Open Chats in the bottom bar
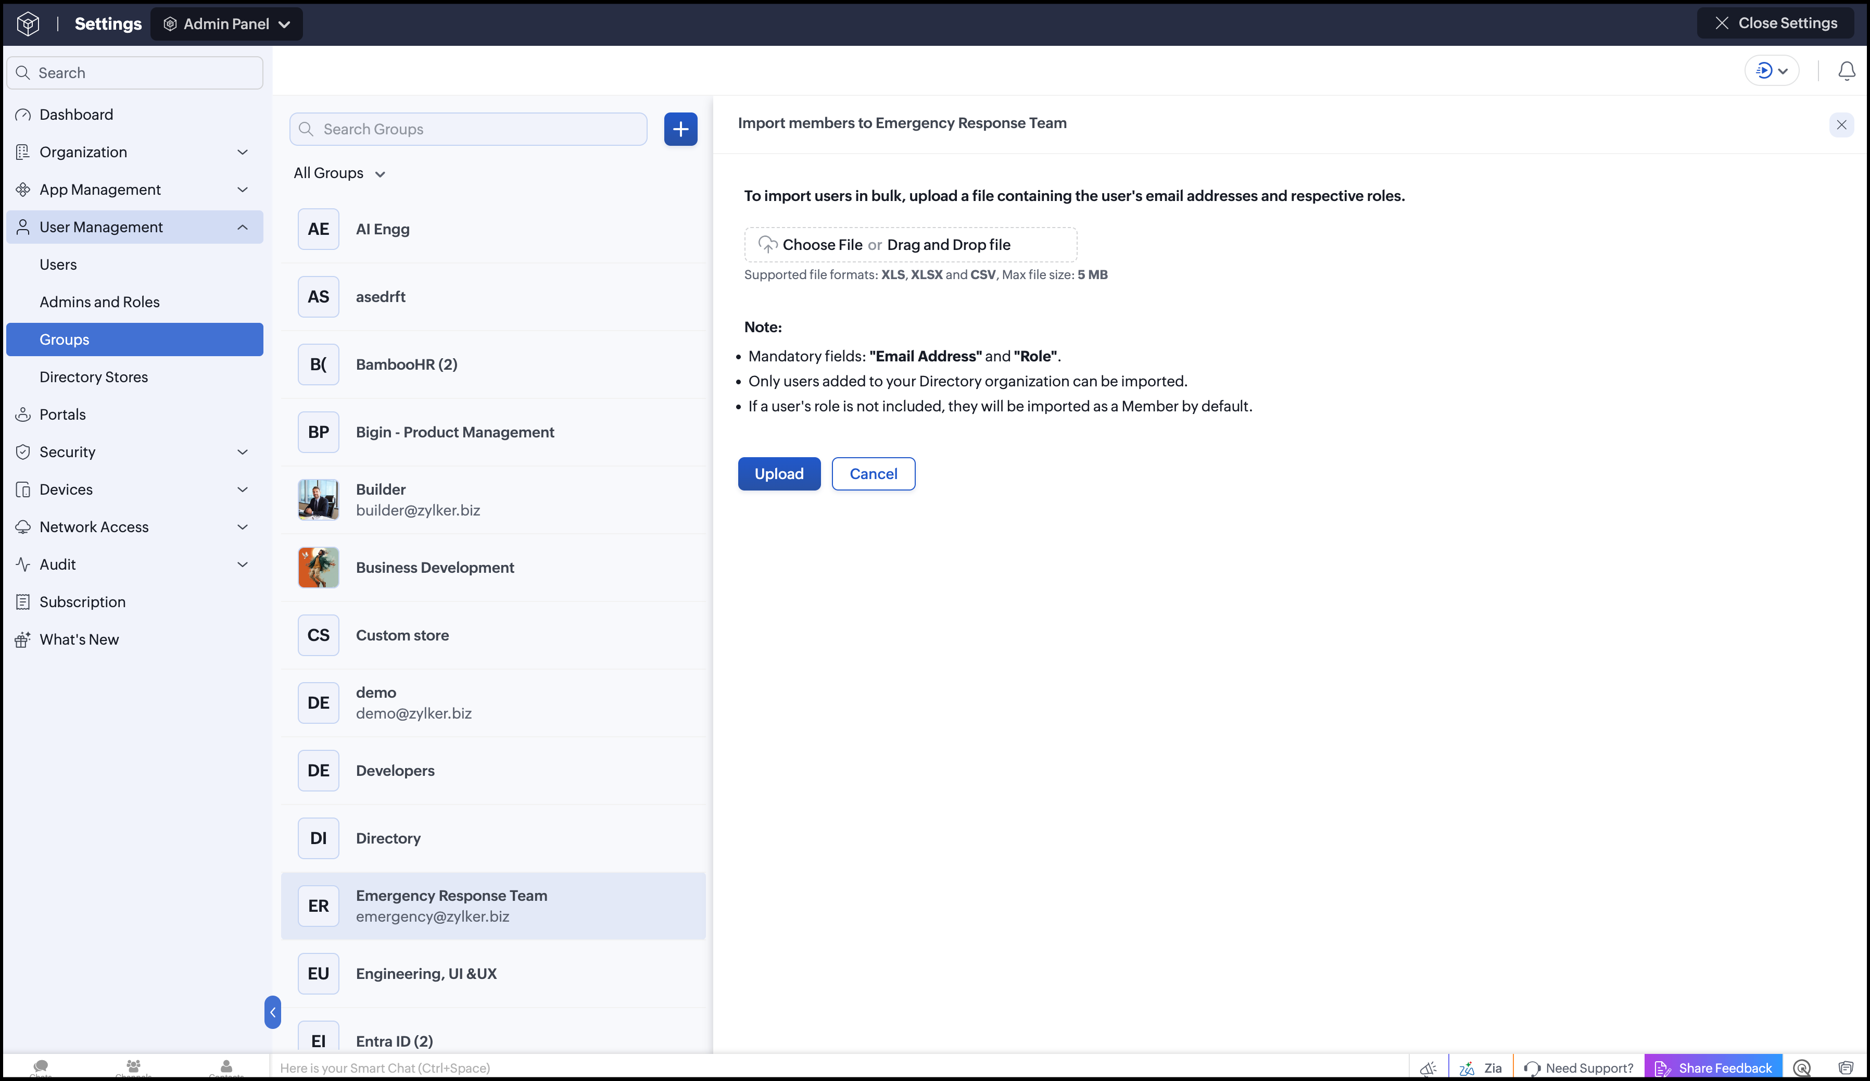1870x1081 pixels. coord(41,1067)
